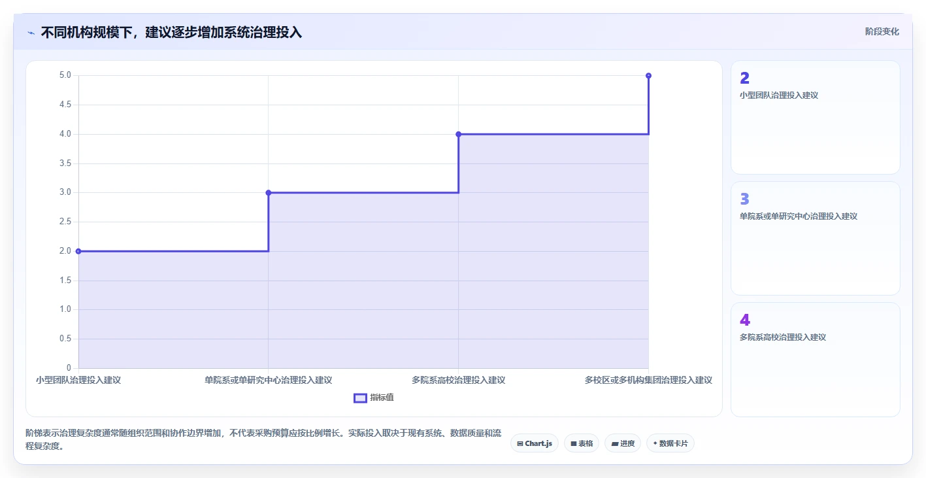Click the 进度 tag
Screen dimensions: 926x478
pos(623,443)
